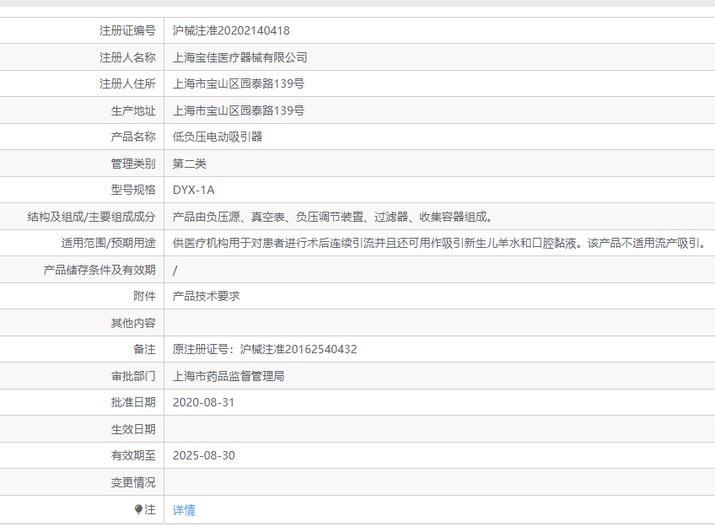Viewport: 715px width, 532px height.
Task: Select approval date 2020-08-31
Action: coord(203,402)
